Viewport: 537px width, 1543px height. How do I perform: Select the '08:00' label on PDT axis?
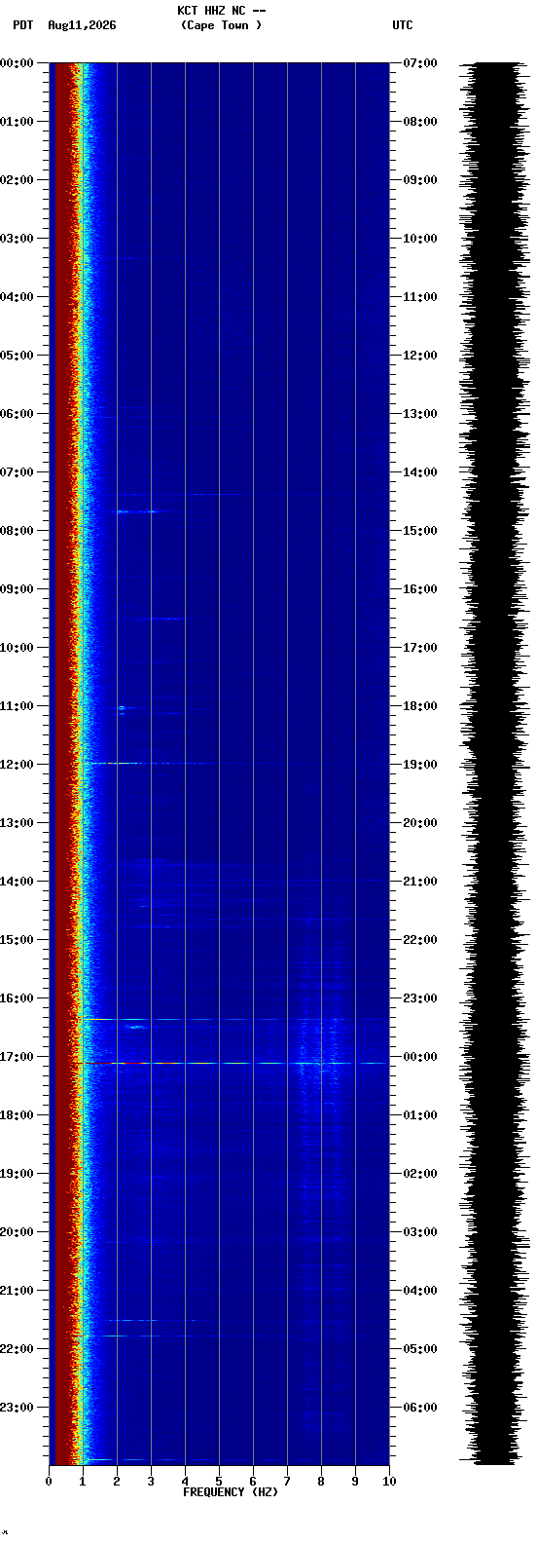click(17, 531)
